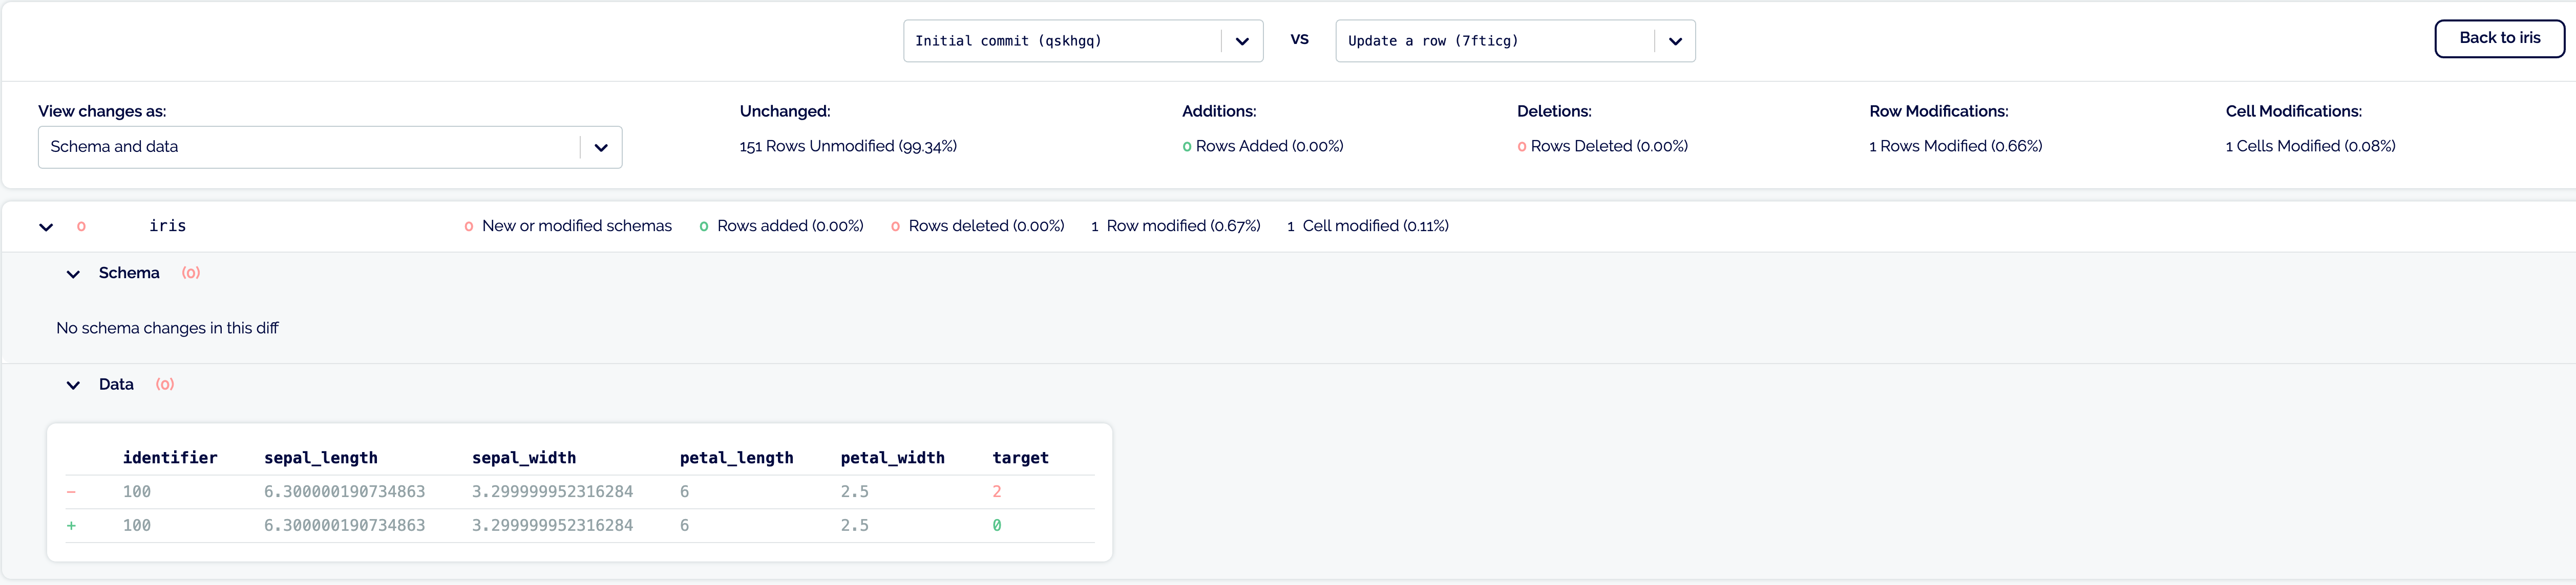This screenshot has height=585, width=2576.
Task: Click the iris table name label
Action: [x=167, y=227]
